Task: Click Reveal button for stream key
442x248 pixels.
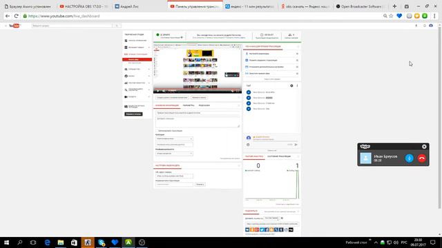Action: pyautogui.click(x=200, y=185)
